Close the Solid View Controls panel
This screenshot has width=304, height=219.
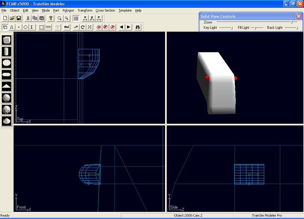(x=299, y=16)
